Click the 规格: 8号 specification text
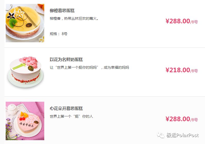205x144 pixels. (59, 34)
